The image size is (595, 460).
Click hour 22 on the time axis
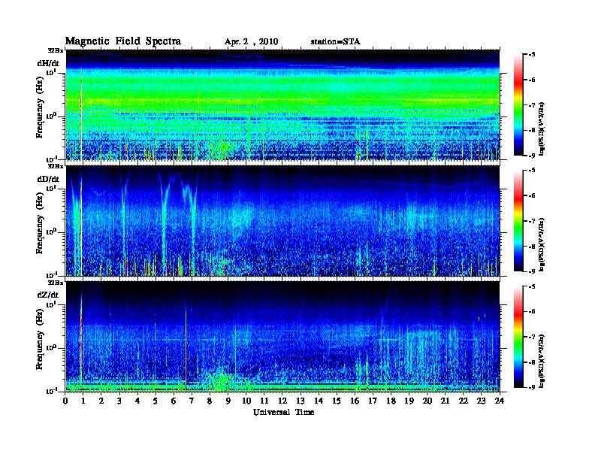coord(464,401)
